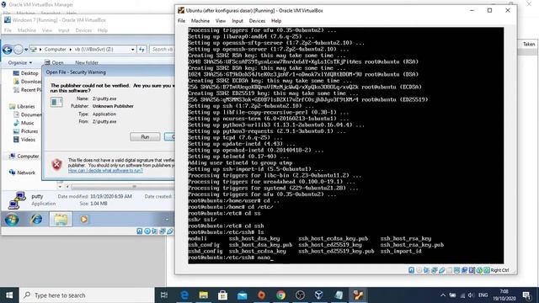
Task: Open View menu in Ubuntu VM window
Action: pyautogui.click(x=221, y=21)
